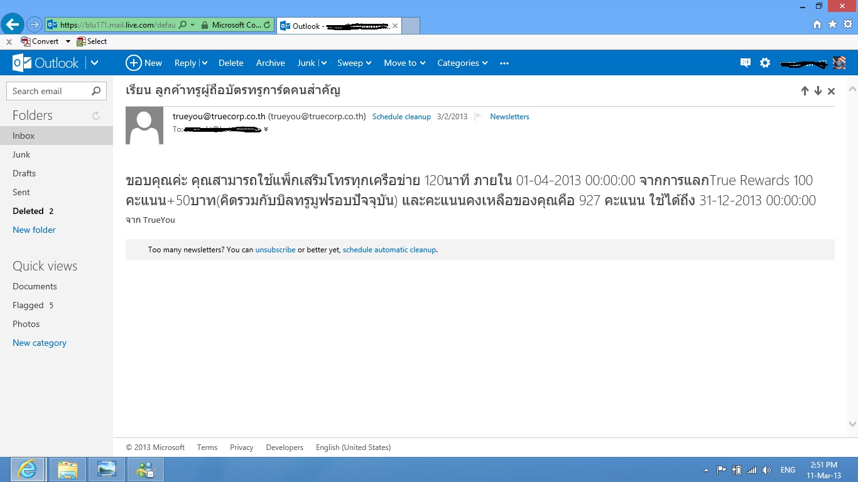Click the Select toolbar button
Image resolution: width=858 pixels, height=482 pixels.
pos(92,41)
